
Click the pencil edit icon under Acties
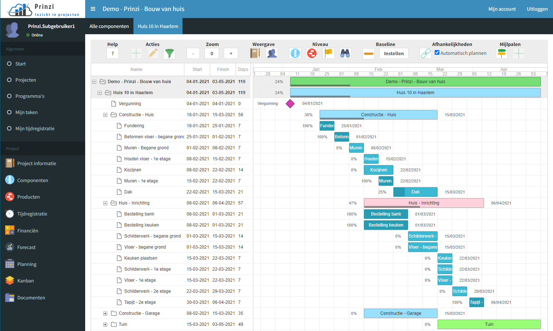pos(153,54)
